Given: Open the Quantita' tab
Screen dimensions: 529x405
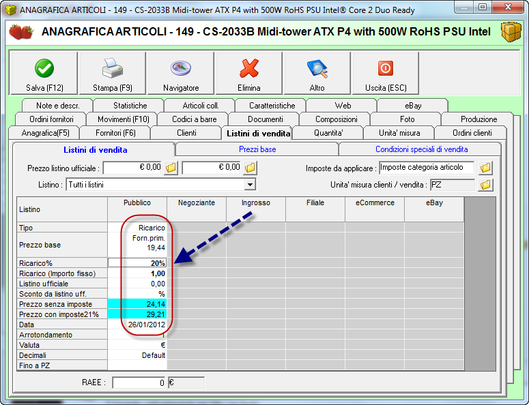Looking at the screenshot, I should point(328,133).
